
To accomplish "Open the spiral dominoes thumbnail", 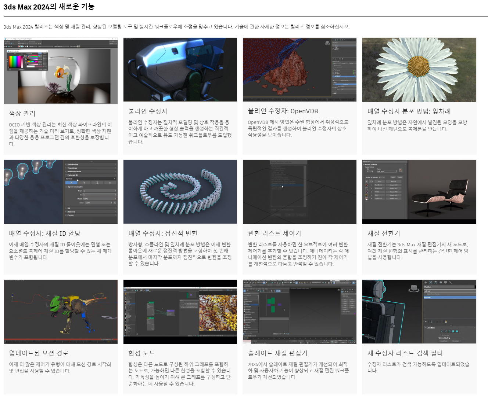I will click(x=180, y=192).
